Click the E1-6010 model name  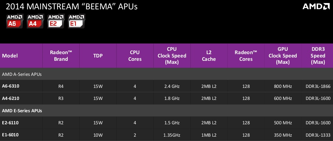(10, 135)
